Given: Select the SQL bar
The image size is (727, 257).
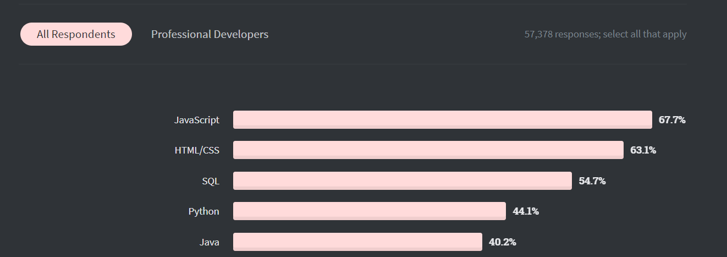Looking at the screenshot, I should pyautogui.click(x=403, y=181).
